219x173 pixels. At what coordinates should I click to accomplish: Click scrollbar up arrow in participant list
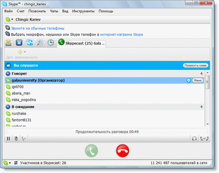point(208,72)
